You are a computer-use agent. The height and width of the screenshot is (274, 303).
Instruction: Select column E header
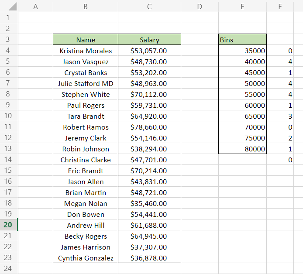[x=242, y=7]
